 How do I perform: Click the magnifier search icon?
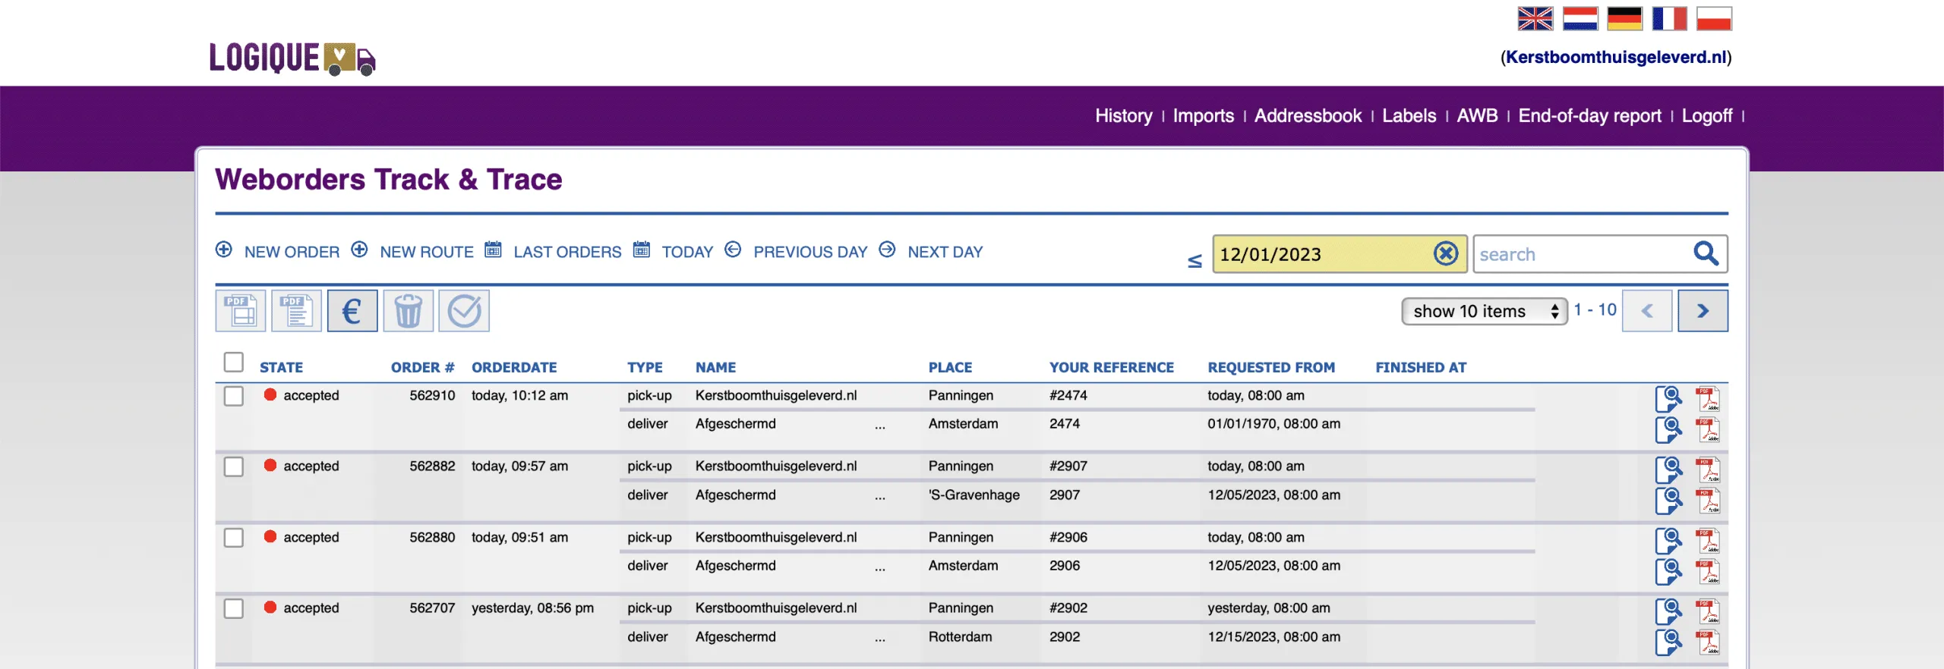click(x=1706, y=253)
